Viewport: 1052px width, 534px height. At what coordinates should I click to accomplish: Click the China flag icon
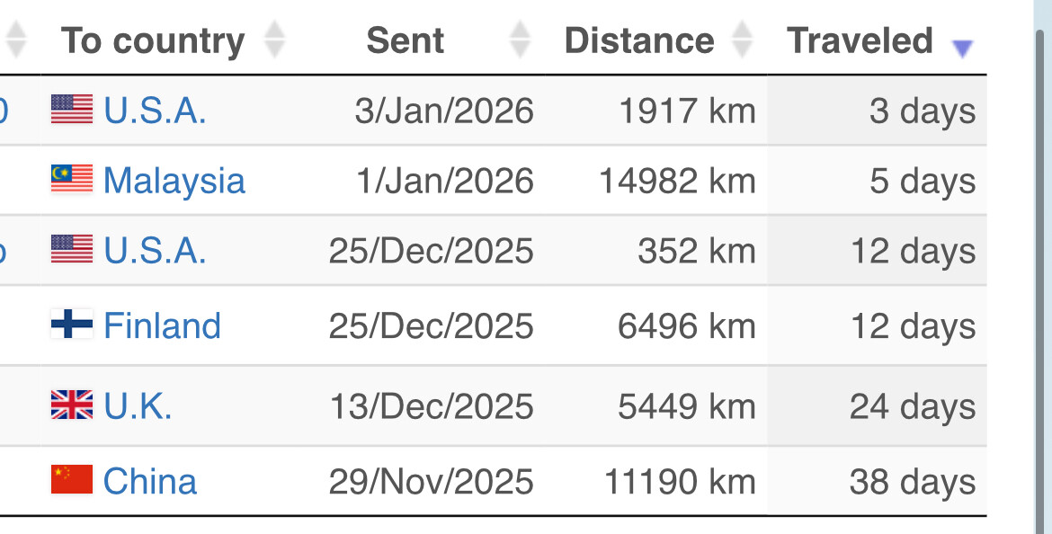pos(72,480)
